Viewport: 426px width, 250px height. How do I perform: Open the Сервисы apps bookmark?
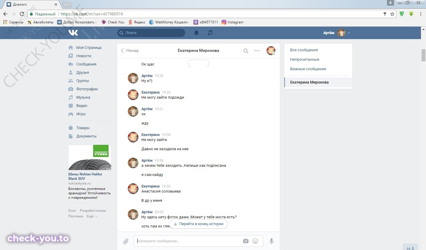pyautogui.click(x=13, y=22)
